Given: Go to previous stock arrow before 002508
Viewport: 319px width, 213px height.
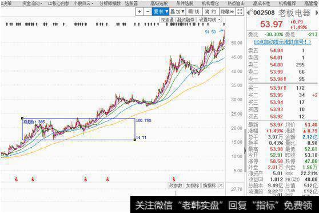Looking at the screenshot, I should coord(248,13).
